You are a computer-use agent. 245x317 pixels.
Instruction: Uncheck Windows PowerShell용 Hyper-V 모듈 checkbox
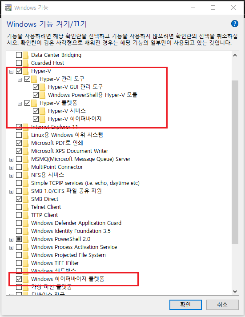36,95
